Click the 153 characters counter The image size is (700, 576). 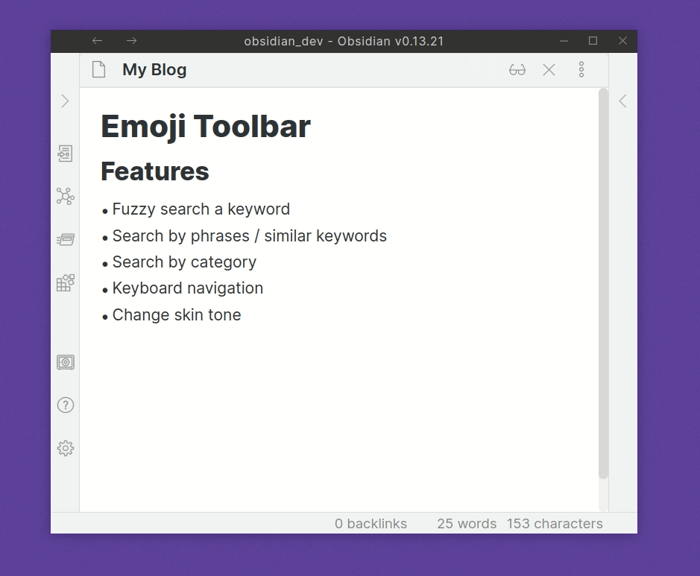(x=555, y=523)
